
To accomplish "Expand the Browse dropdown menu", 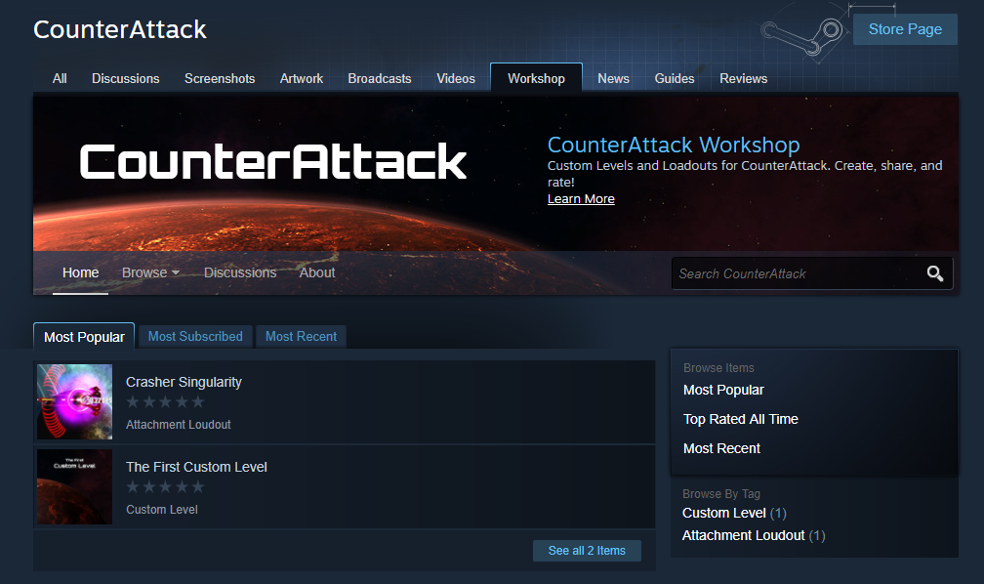I will [x=150, y=272].
